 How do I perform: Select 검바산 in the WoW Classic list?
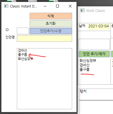[85, 65]
